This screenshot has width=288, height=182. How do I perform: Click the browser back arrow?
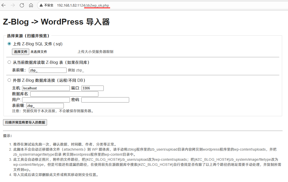tap(4, 5)
